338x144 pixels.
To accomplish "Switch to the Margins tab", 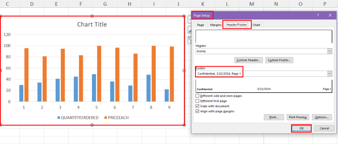I will pos(216,25).
